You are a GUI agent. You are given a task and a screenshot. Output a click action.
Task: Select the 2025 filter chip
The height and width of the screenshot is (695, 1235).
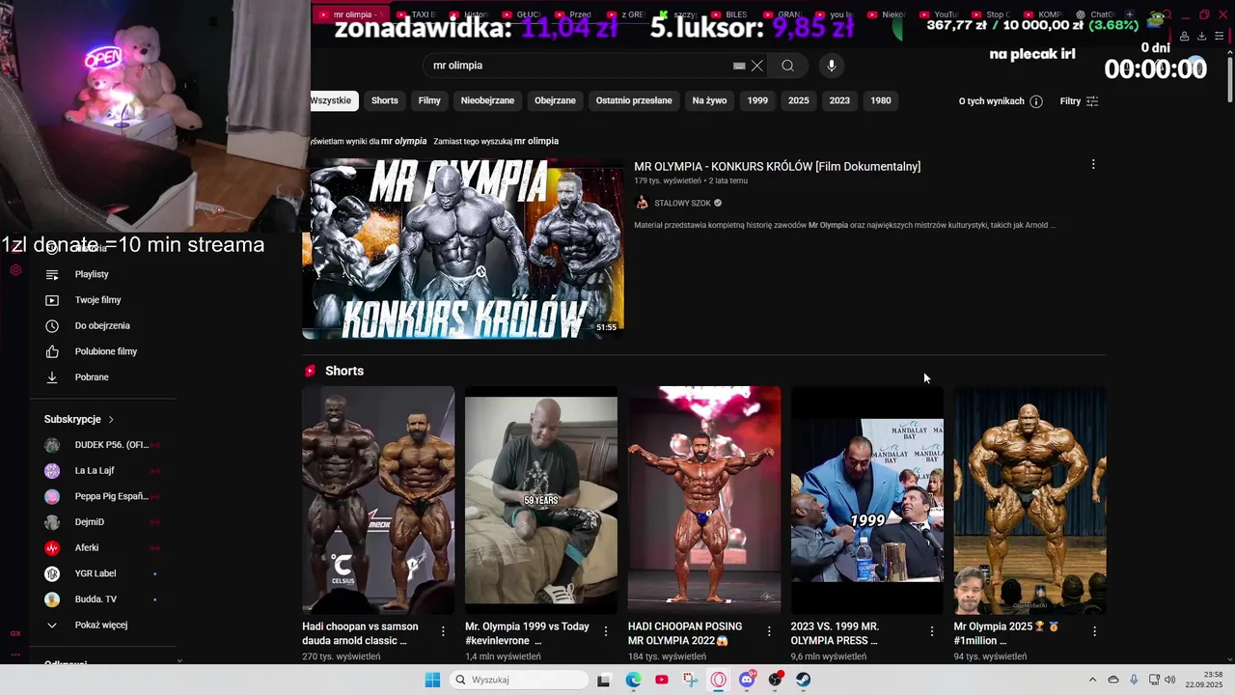click(x=799, y=100)
